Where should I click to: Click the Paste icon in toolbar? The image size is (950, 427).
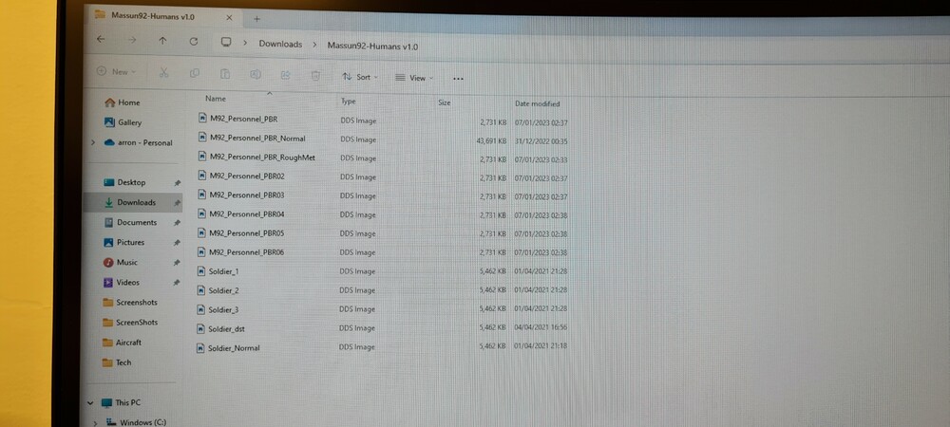[x=225, y=74]
